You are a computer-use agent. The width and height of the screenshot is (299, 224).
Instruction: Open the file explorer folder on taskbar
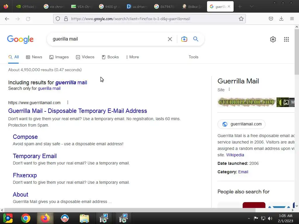[84, 218]
